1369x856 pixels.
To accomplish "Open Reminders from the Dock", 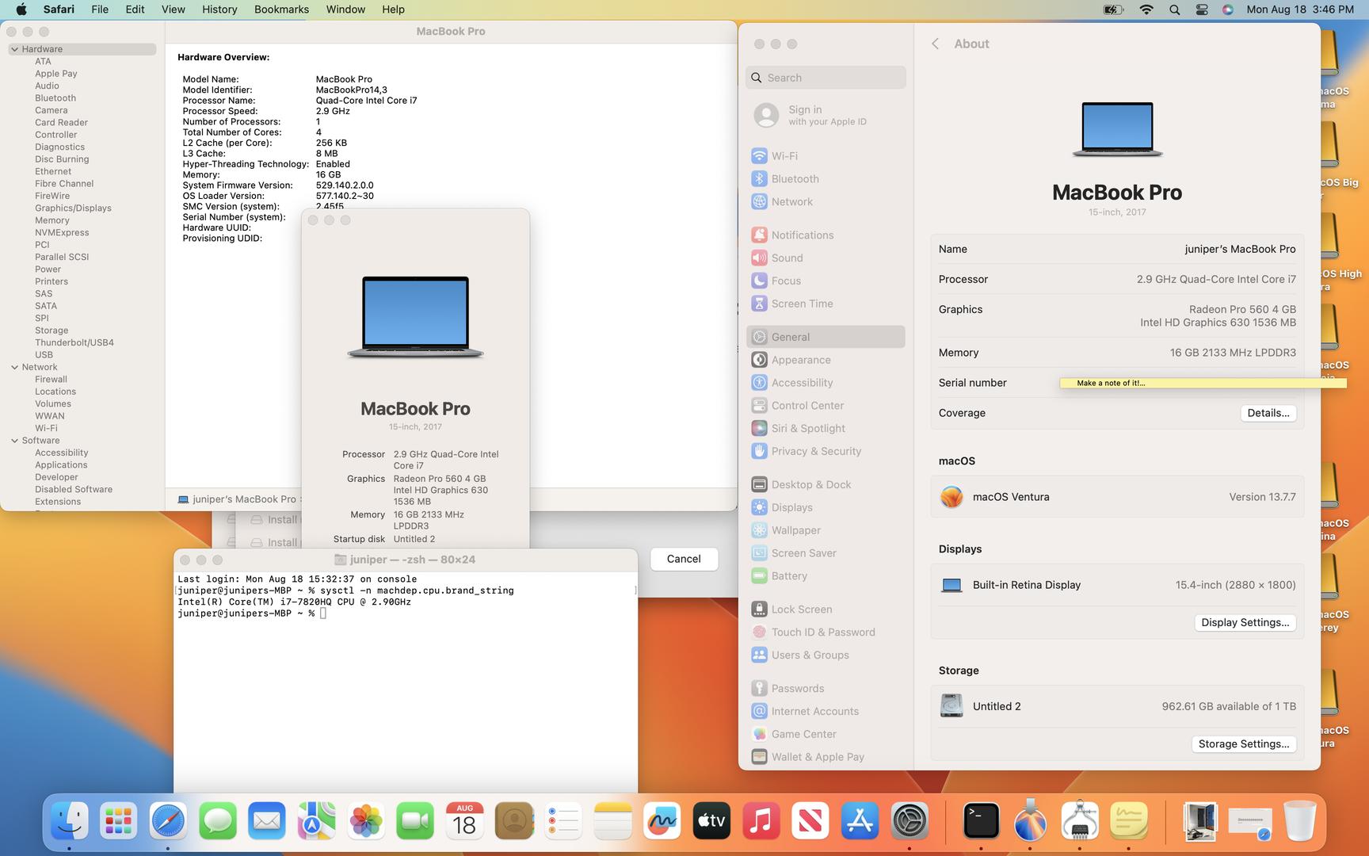I will pos(563,821).
